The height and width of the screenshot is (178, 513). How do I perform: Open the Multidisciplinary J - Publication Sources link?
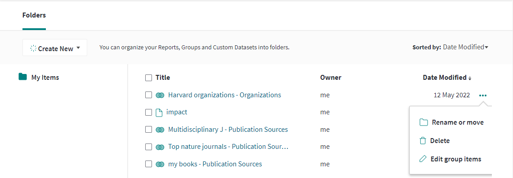(228, 130)
